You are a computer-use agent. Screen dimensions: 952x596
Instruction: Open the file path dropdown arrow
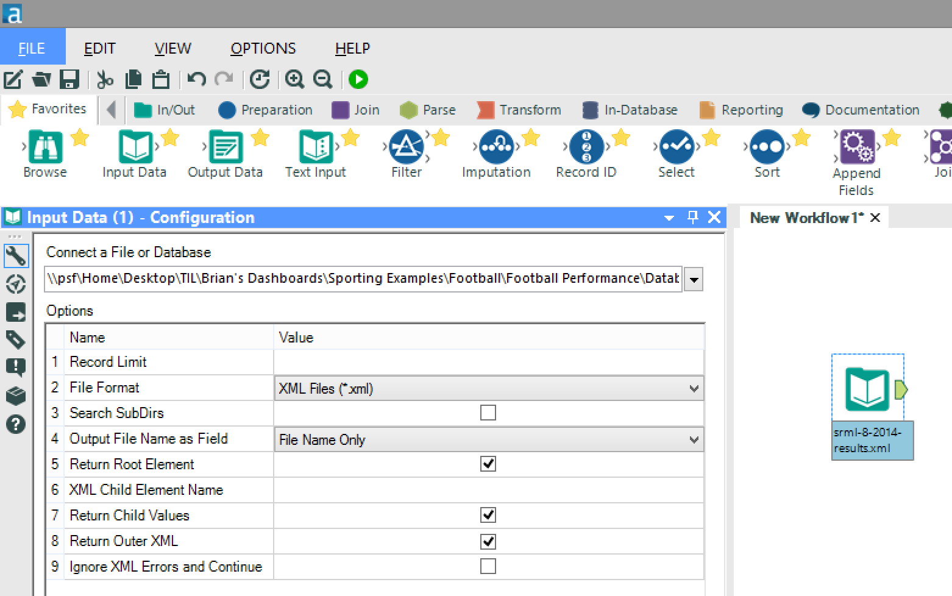[x=694, y=280]
